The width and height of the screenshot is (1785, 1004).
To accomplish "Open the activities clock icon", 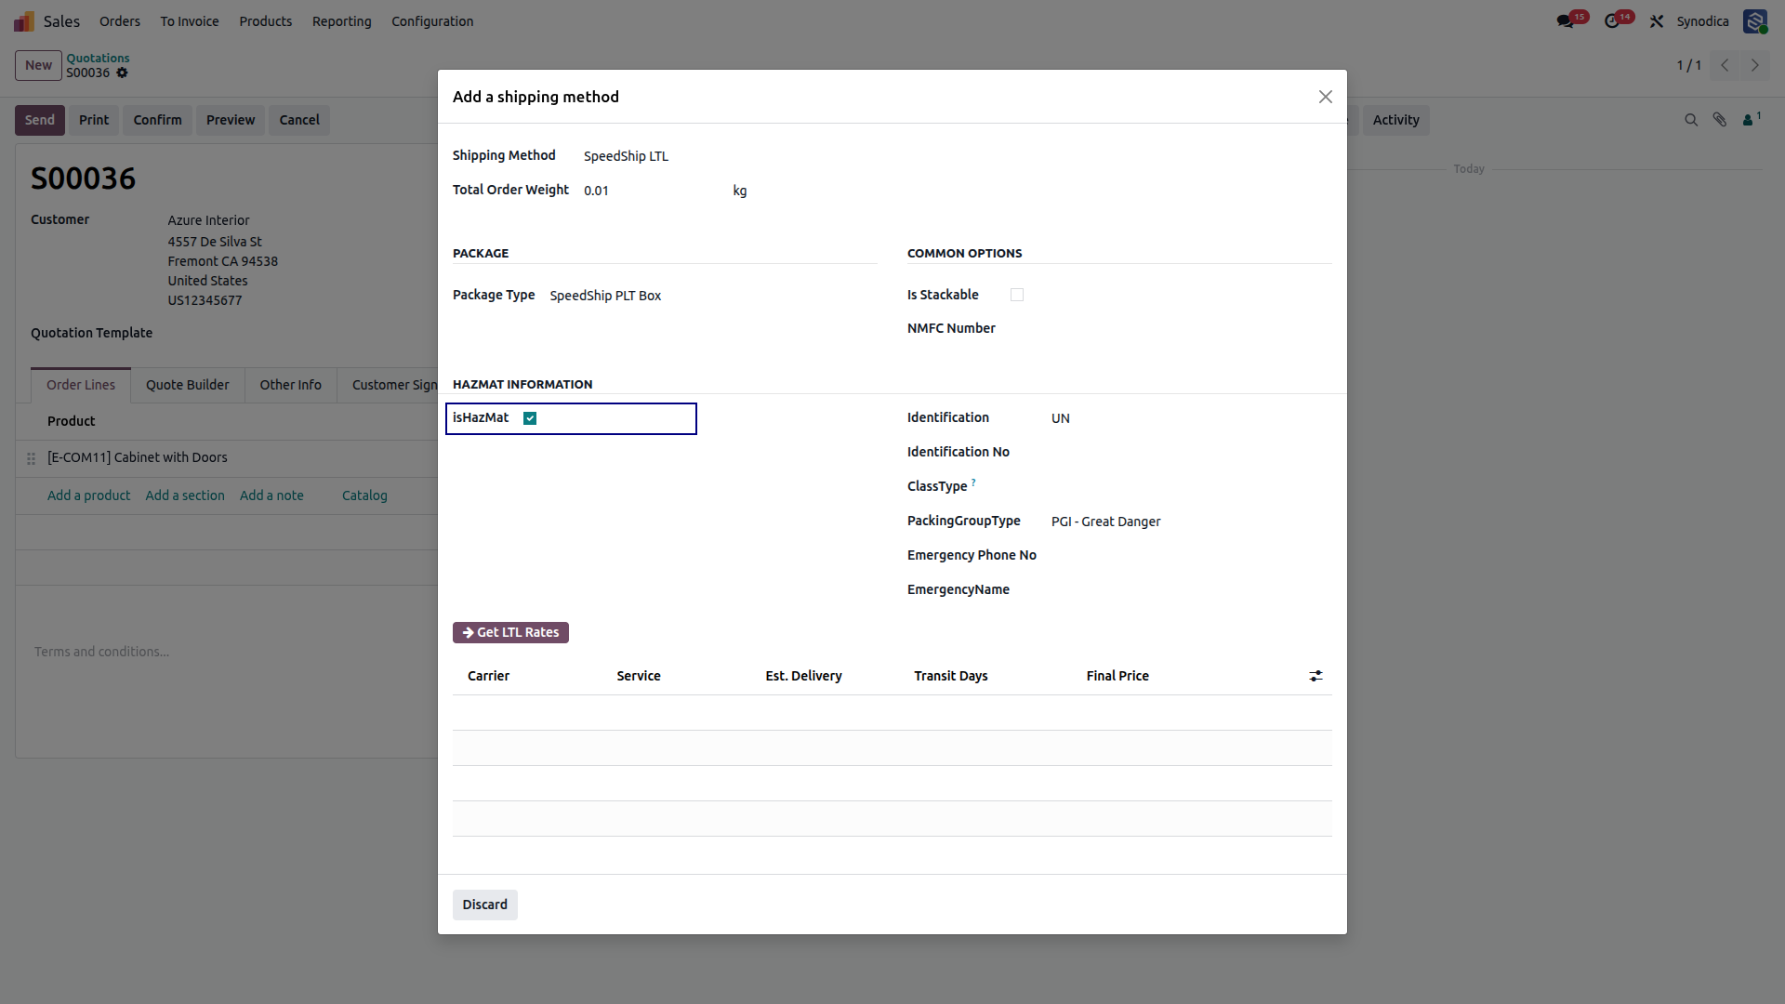I will (x=1612, y=21).
